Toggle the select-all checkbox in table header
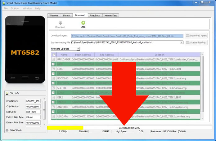This screenshot has height=141, width=216. 54,55
